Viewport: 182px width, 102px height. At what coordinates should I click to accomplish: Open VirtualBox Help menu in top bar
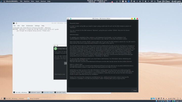click(x=49, y=1)
